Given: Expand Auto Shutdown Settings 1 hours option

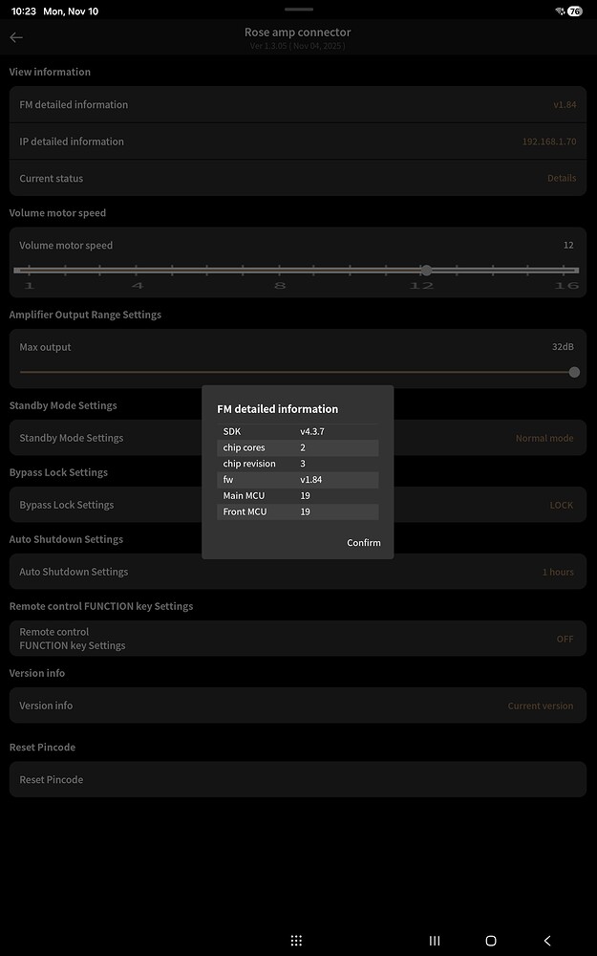Looking at the screenshot, I should coord(558,572).
